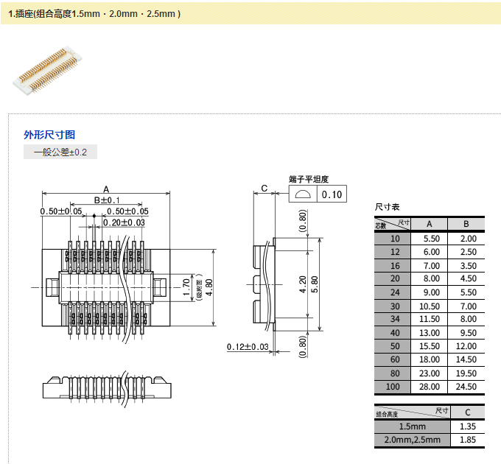Click the row for 24 pins
The width and height of the screenshot is (501, 464).
(430, 292)
